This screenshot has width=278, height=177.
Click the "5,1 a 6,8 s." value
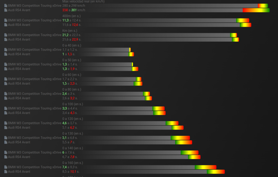point(70,138)
